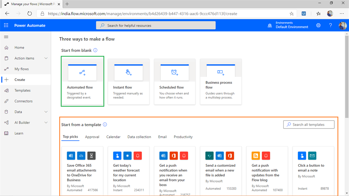Expand the AI Builder chevron
Screen dimensions: 349x196
coord(46,122)
